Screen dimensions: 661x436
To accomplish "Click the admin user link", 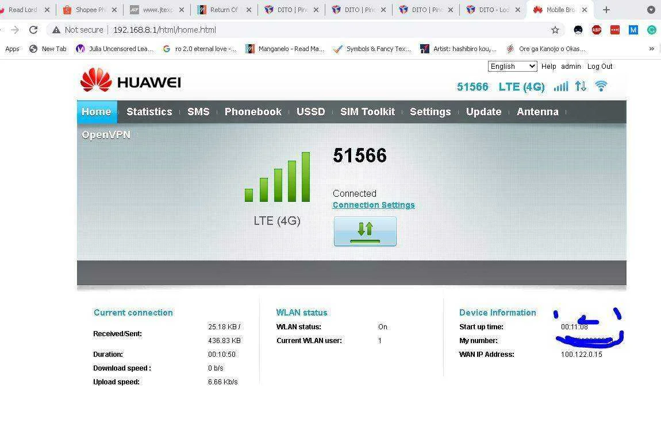I will 571,67.
